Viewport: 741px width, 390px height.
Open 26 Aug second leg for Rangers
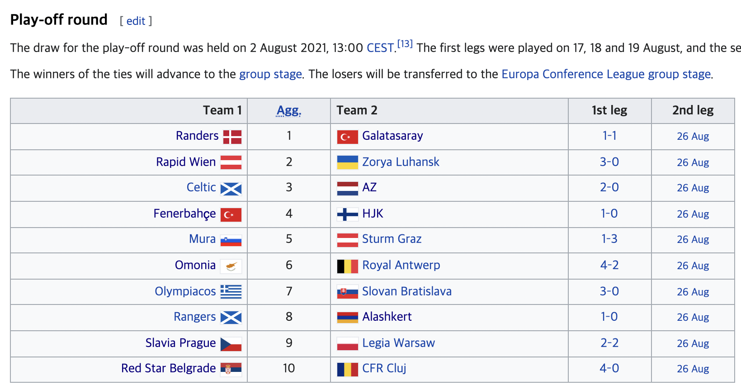coord(693,318)
